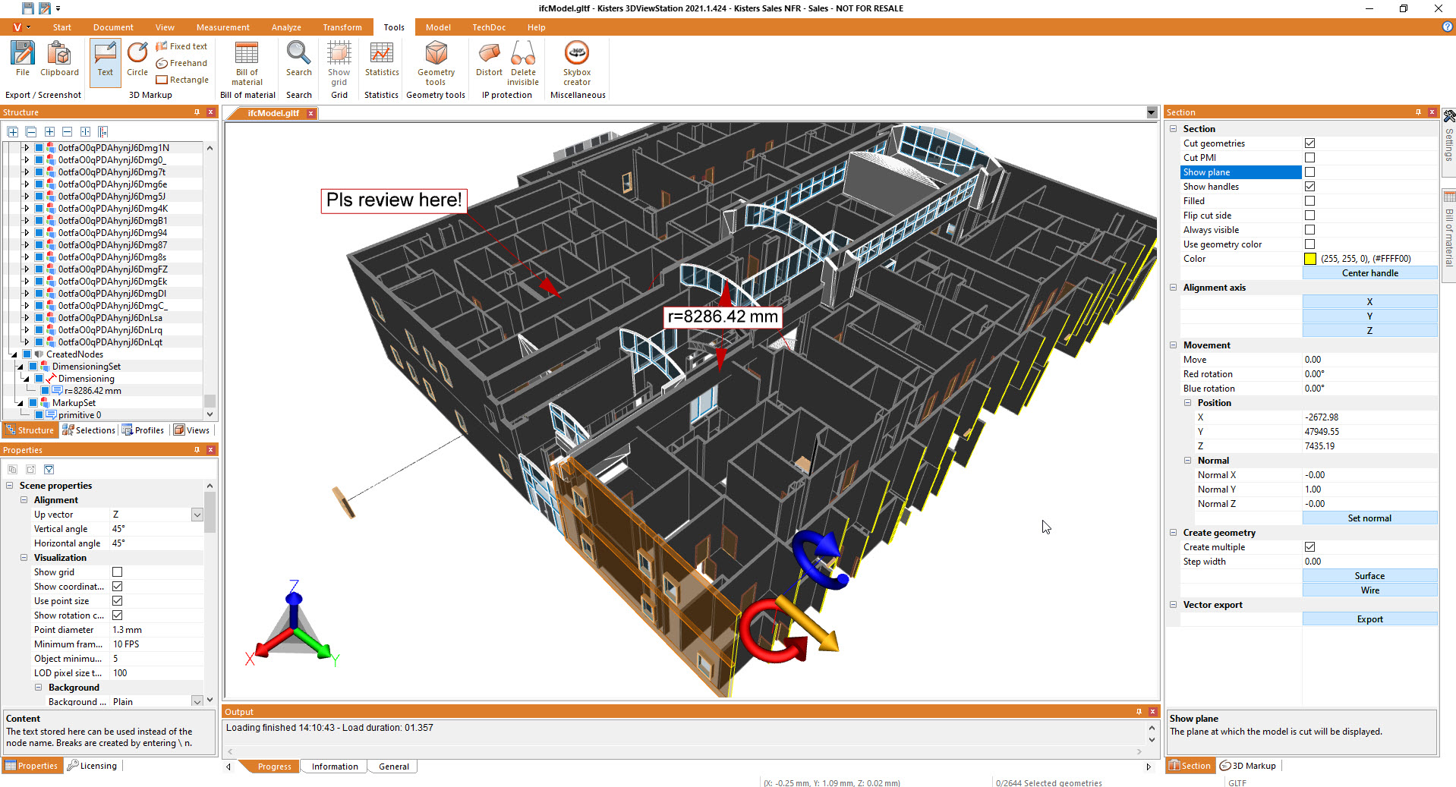Pin the Section panel
The height and width of the screenshot is (787, 1456).
[x=1418, y=112]
